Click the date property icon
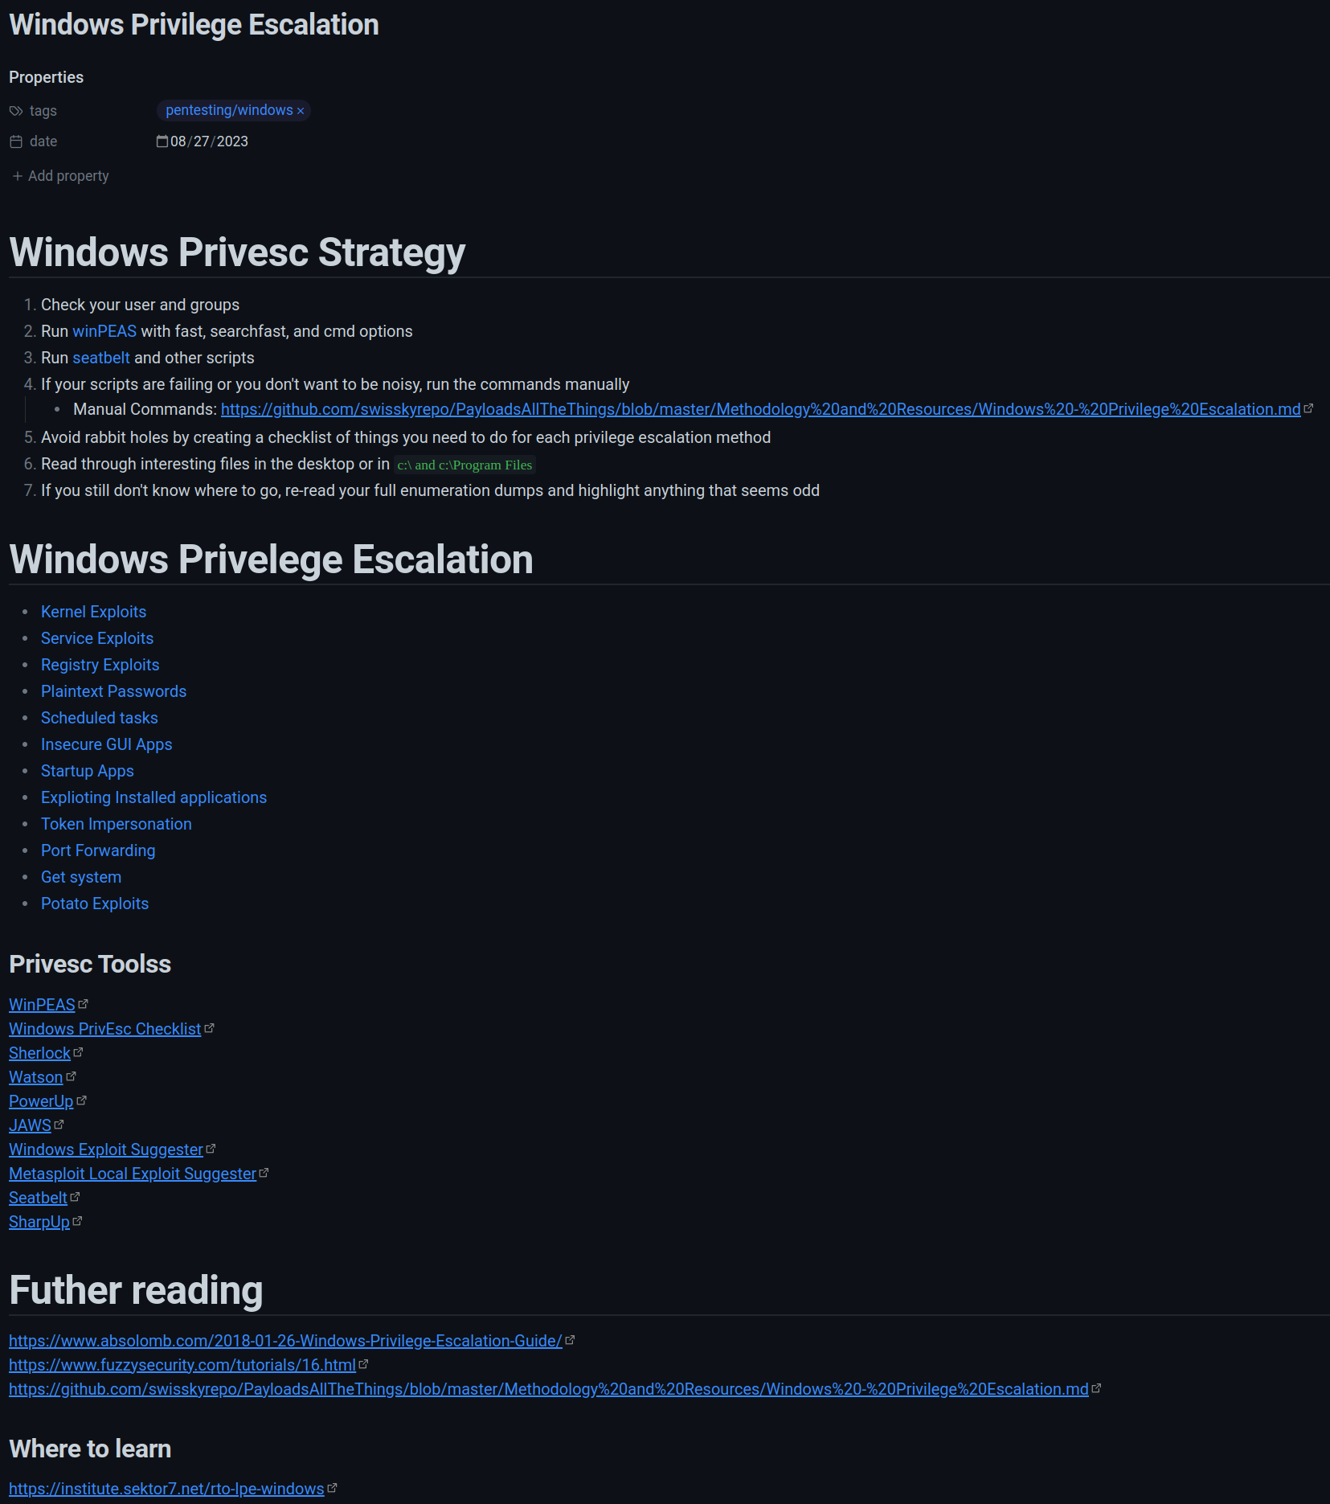 [x=16, y=141]
